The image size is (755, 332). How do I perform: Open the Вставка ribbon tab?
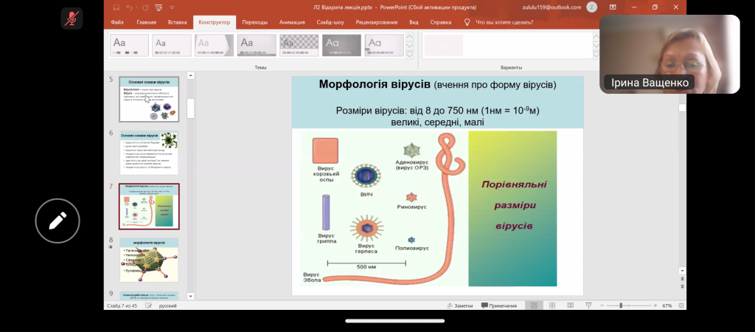pos(177,22)
